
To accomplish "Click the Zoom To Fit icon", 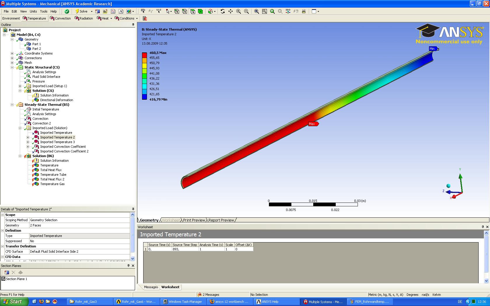I will click(256, 11).
